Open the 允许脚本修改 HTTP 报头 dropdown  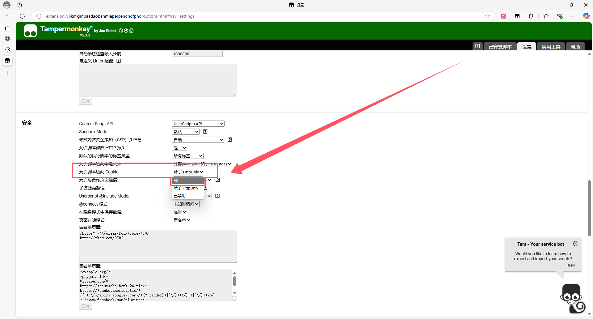coord(179,148)
